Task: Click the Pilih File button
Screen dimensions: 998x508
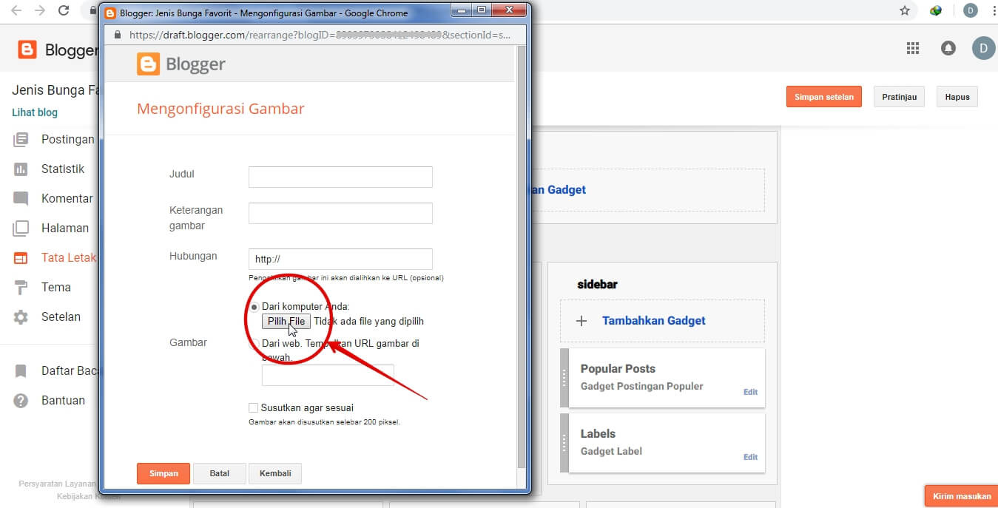Action: point(286,321)
